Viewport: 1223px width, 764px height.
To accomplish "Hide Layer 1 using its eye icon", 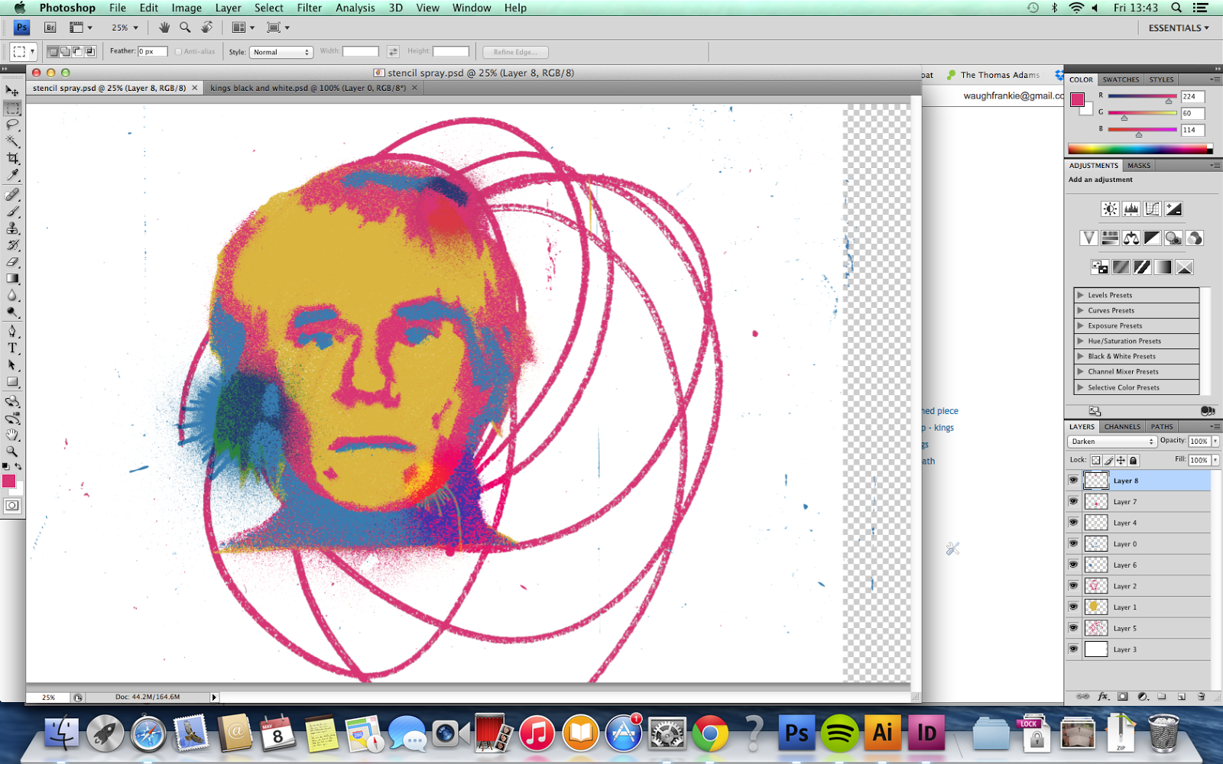I will point(1073,607).
